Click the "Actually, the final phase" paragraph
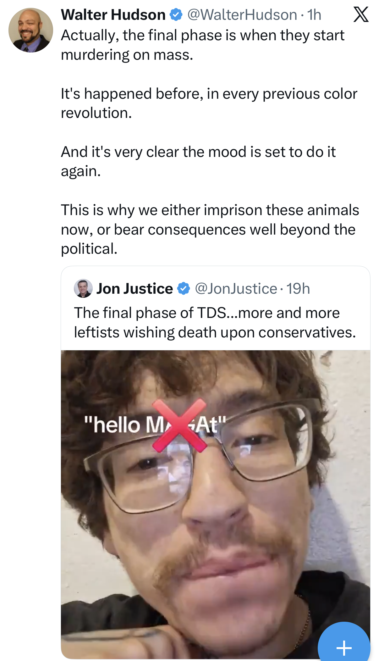The image size is (379, 661). 202,45
